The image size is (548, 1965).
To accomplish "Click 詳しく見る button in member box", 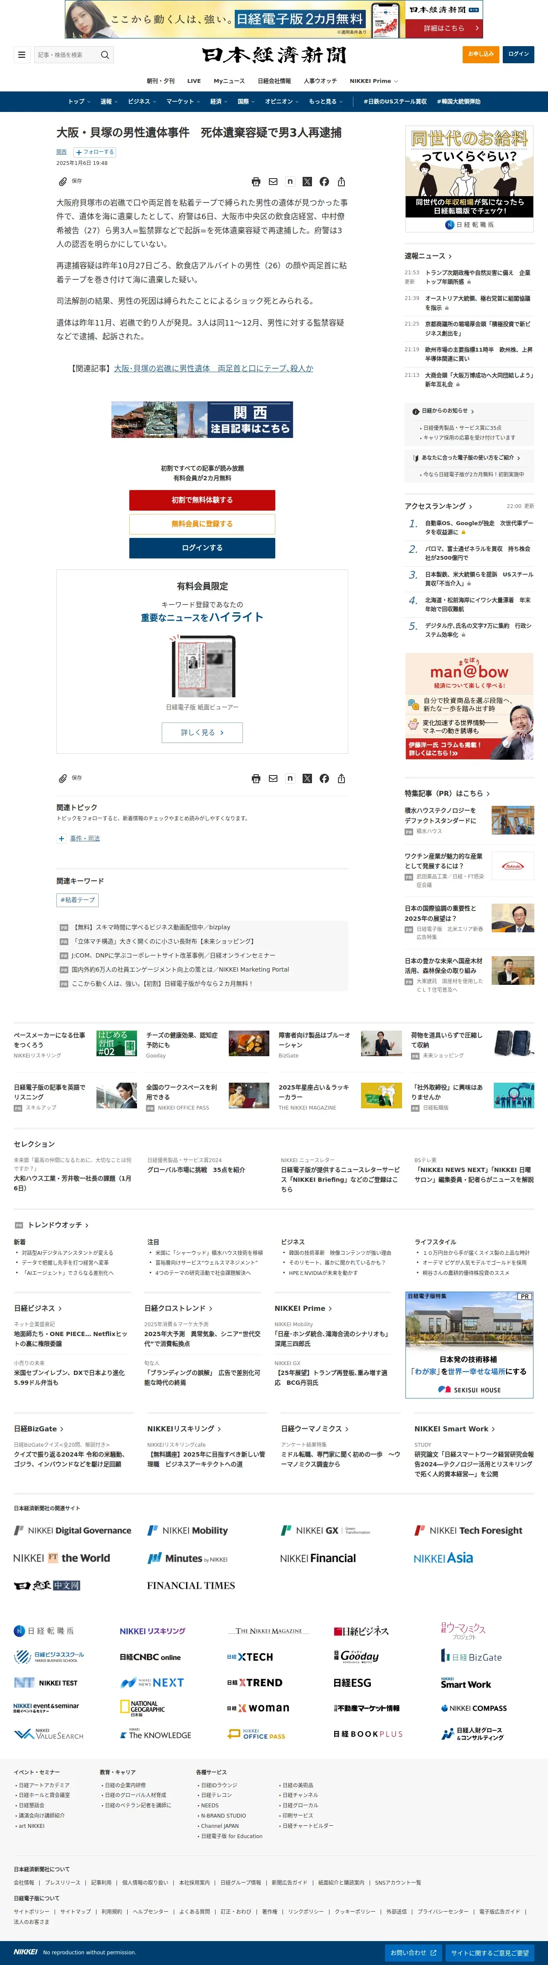I will [x=202, y=732].
